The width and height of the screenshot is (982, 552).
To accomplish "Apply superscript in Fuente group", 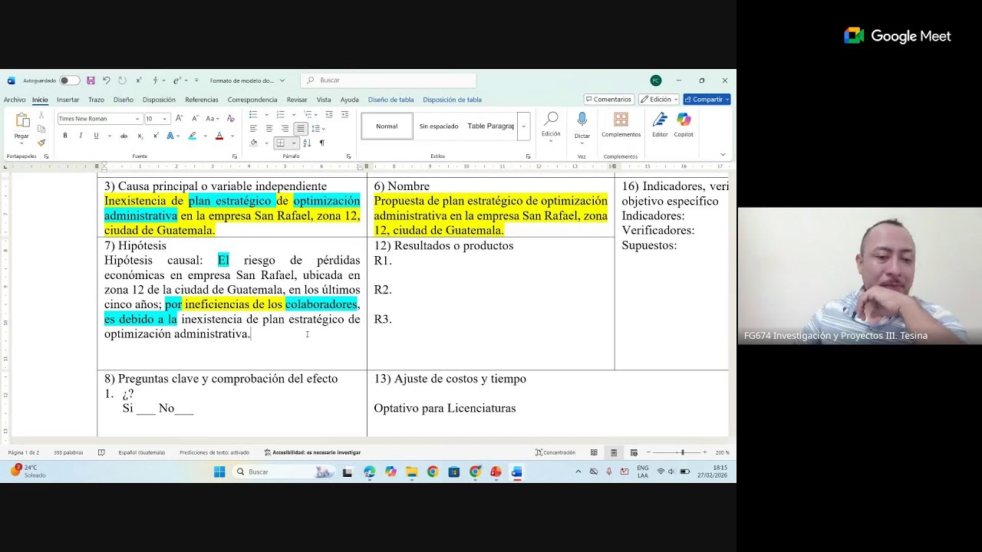I will [x=156, y=136].
